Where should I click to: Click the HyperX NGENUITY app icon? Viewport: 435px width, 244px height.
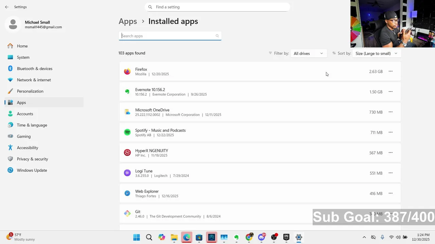127,153
